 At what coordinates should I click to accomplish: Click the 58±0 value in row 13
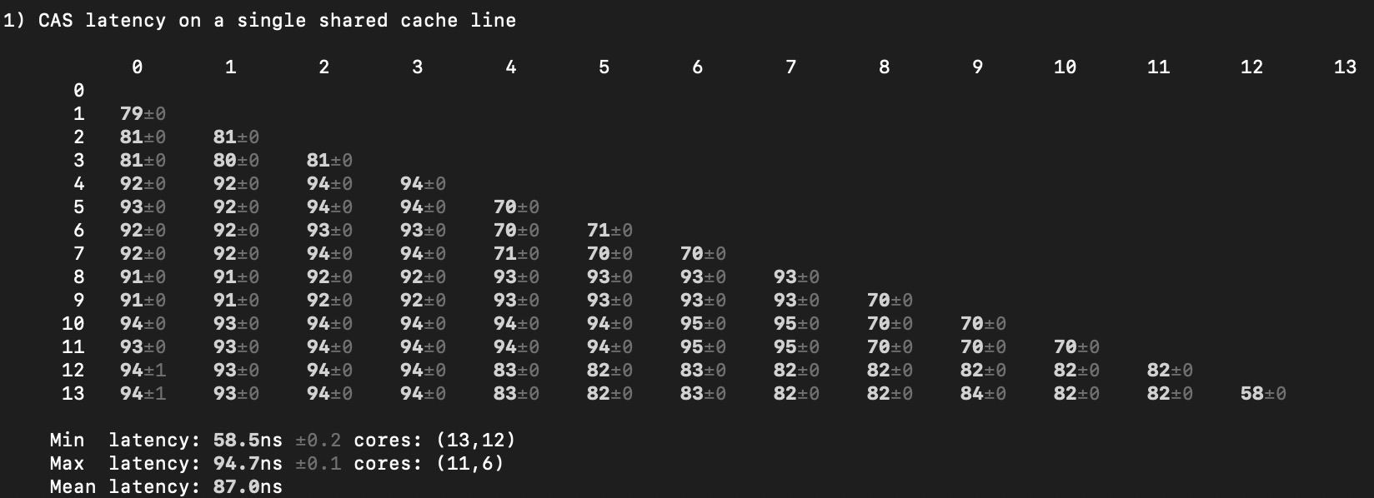pyautogui.click(x=1262, y=394)
